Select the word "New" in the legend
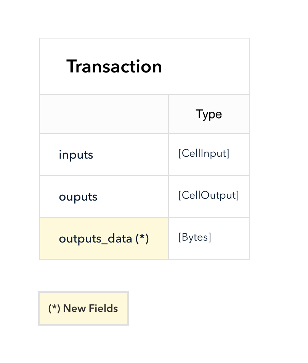This screenshot has width=308, height=363. click(74, 308)
